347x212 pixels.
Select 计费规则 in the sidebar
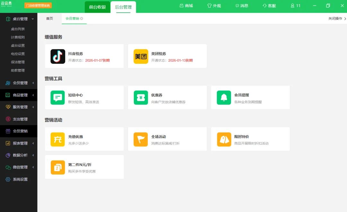tap(18, 37)
